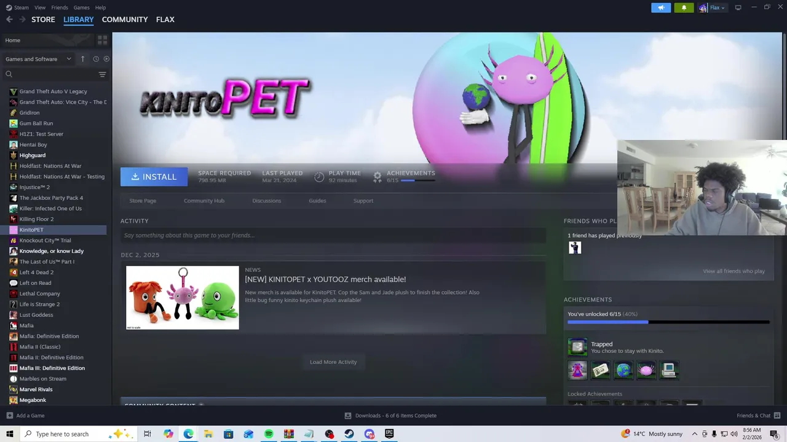Filter library by recent activity clock icon
Viewport: 787px width, 442px height.
coord(96,59)
